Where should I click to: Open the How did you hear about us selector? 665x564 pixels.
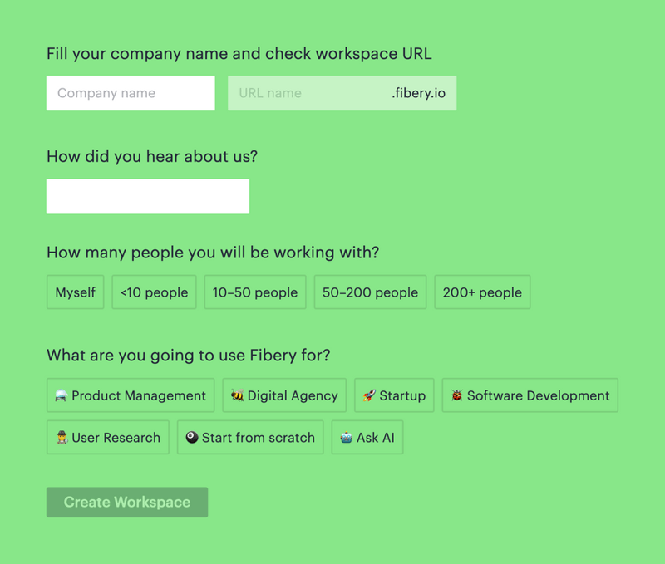click(x=147, y=196)
